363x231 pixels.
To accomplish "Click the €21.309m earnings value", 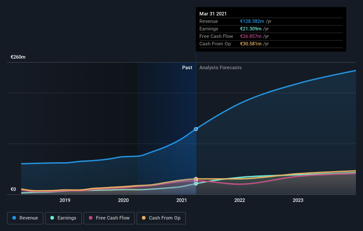I will click(x=251, y=29).
